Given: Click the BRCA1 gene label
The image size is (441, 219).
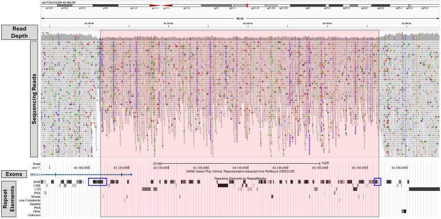Looking at the screenshot, I should click(36, 174).
